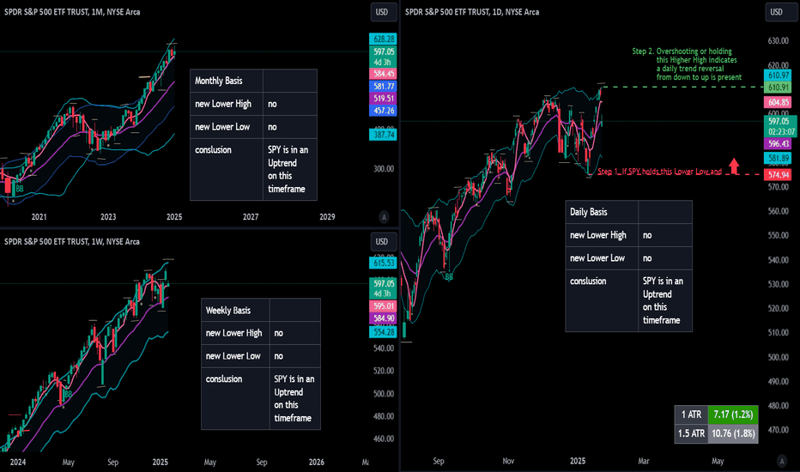Image resolution: width=800 pixels, height=472 pixels.
Task: Click the 2027 label on monthly time axis
Action: 251,217
